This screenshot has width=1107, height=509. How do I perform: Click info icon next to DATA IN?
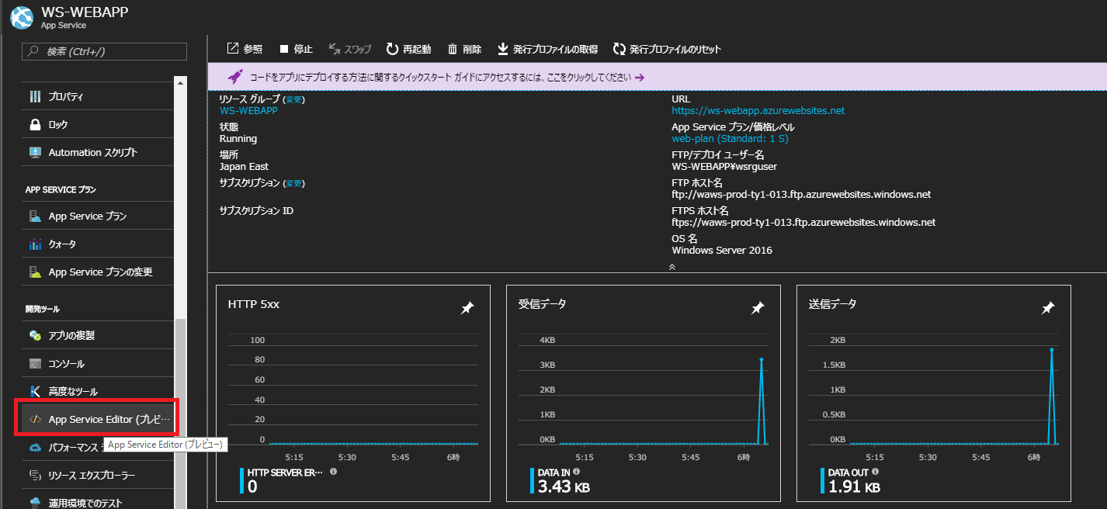(577, 471)
